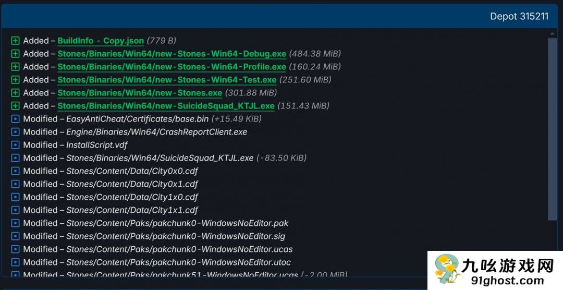Select the City1x1.cdf modified entry
The width and height of the screenshot is (563, 290).
coord(132,210)
